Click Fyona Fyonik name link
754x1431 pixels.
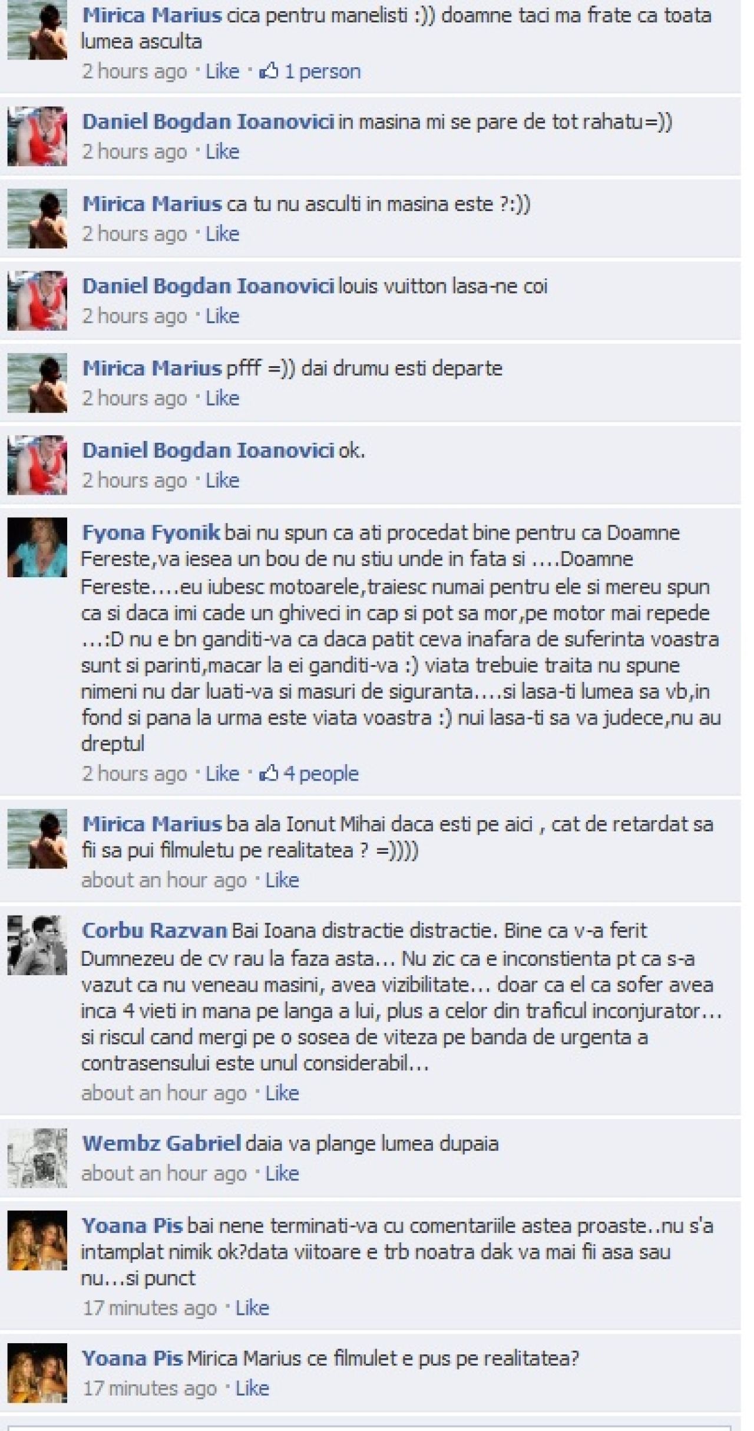(151, 532)
